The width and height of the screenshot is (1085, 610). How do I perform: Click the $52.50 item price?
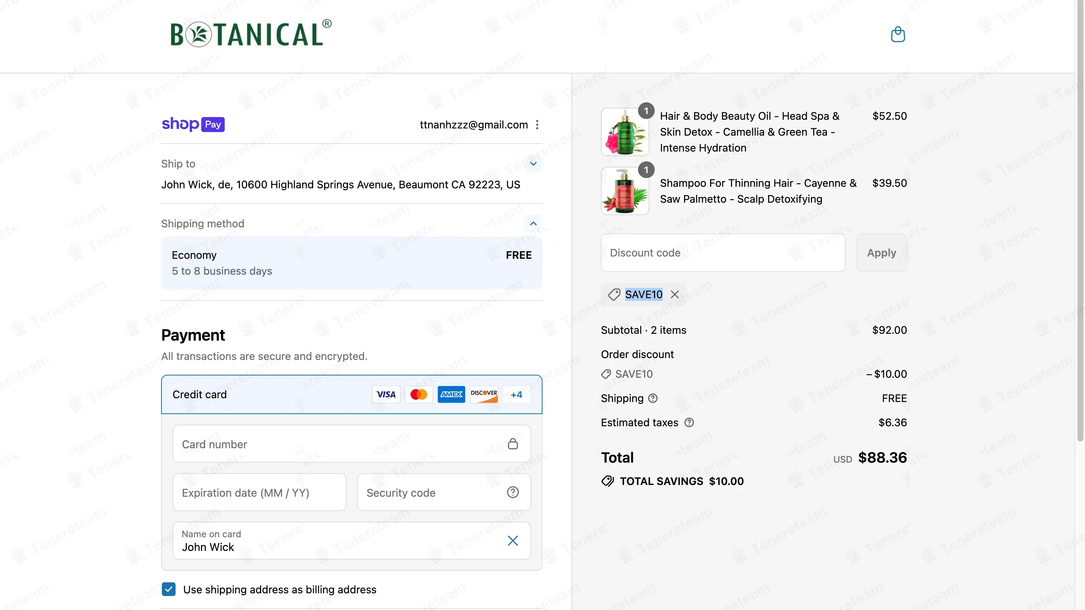pyautogui.click(x=889, y=116)
